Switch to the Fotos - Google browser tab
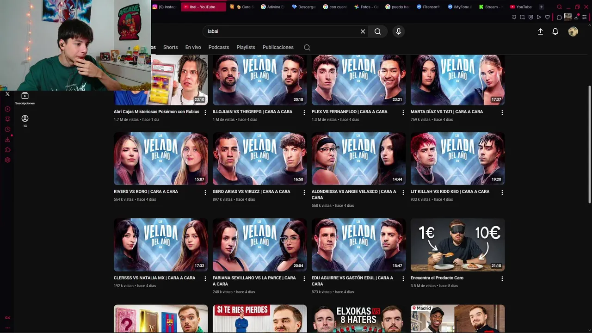This screenshot has height=333, width=592. (366, 7)
